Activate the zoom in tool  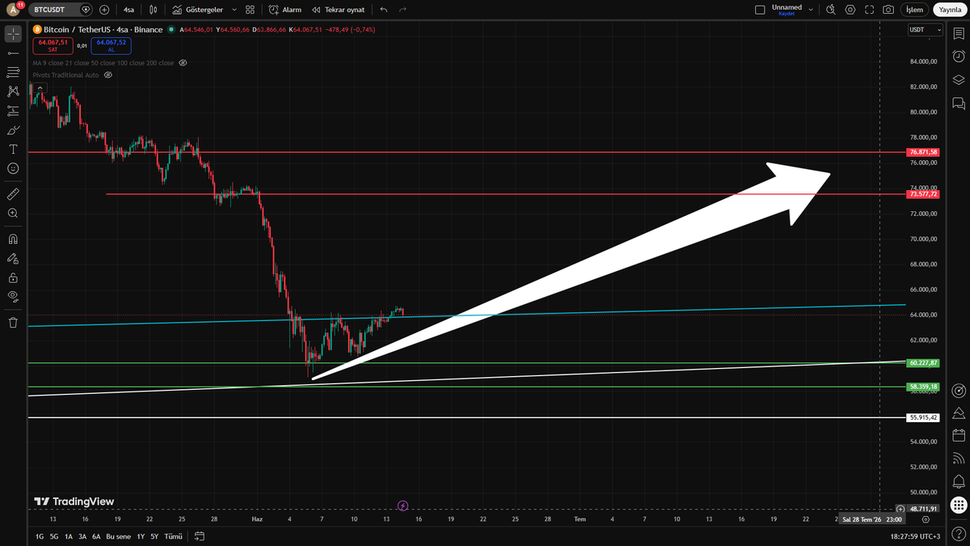[13, 214]
